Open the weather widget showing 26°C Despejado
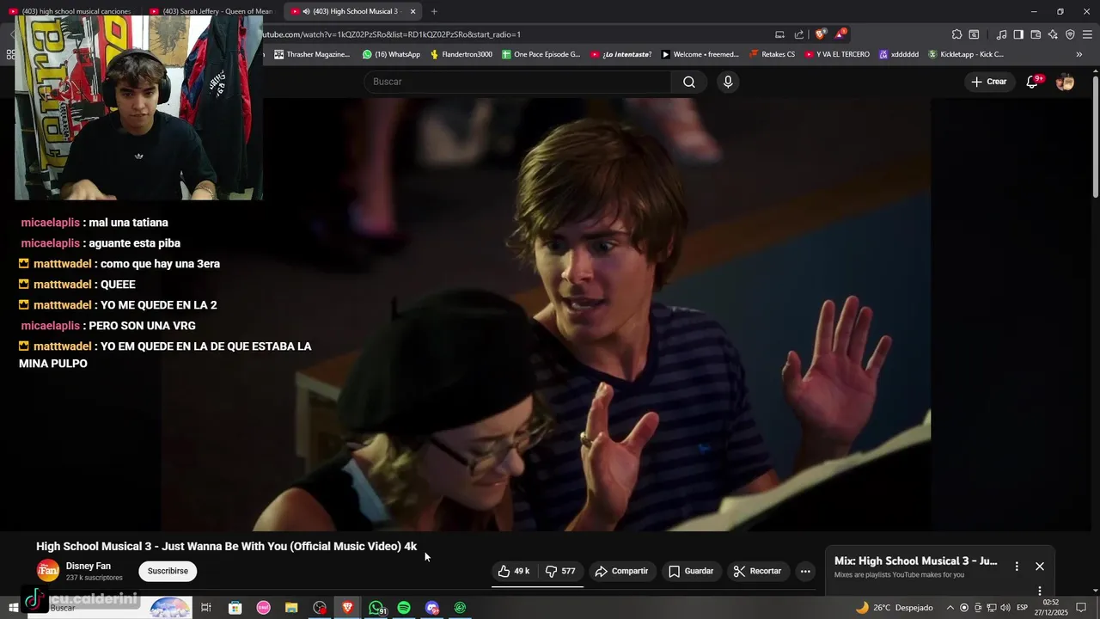Image resolution: width=1100 pixels, height=619 pixels. tap(894, 608)
